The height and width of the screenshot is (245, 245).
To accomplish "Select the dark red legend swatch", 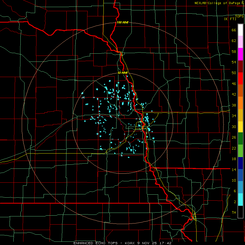I will click(x=240, y=66).
